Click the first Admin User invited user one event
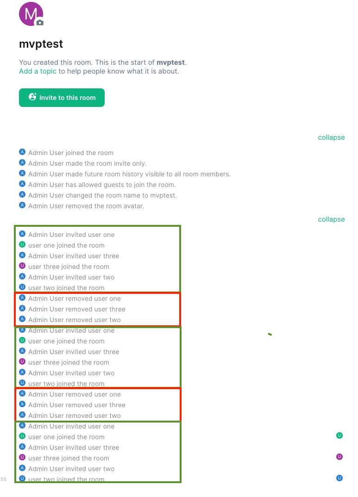358x497 pixels. click(x=71, y=235)
